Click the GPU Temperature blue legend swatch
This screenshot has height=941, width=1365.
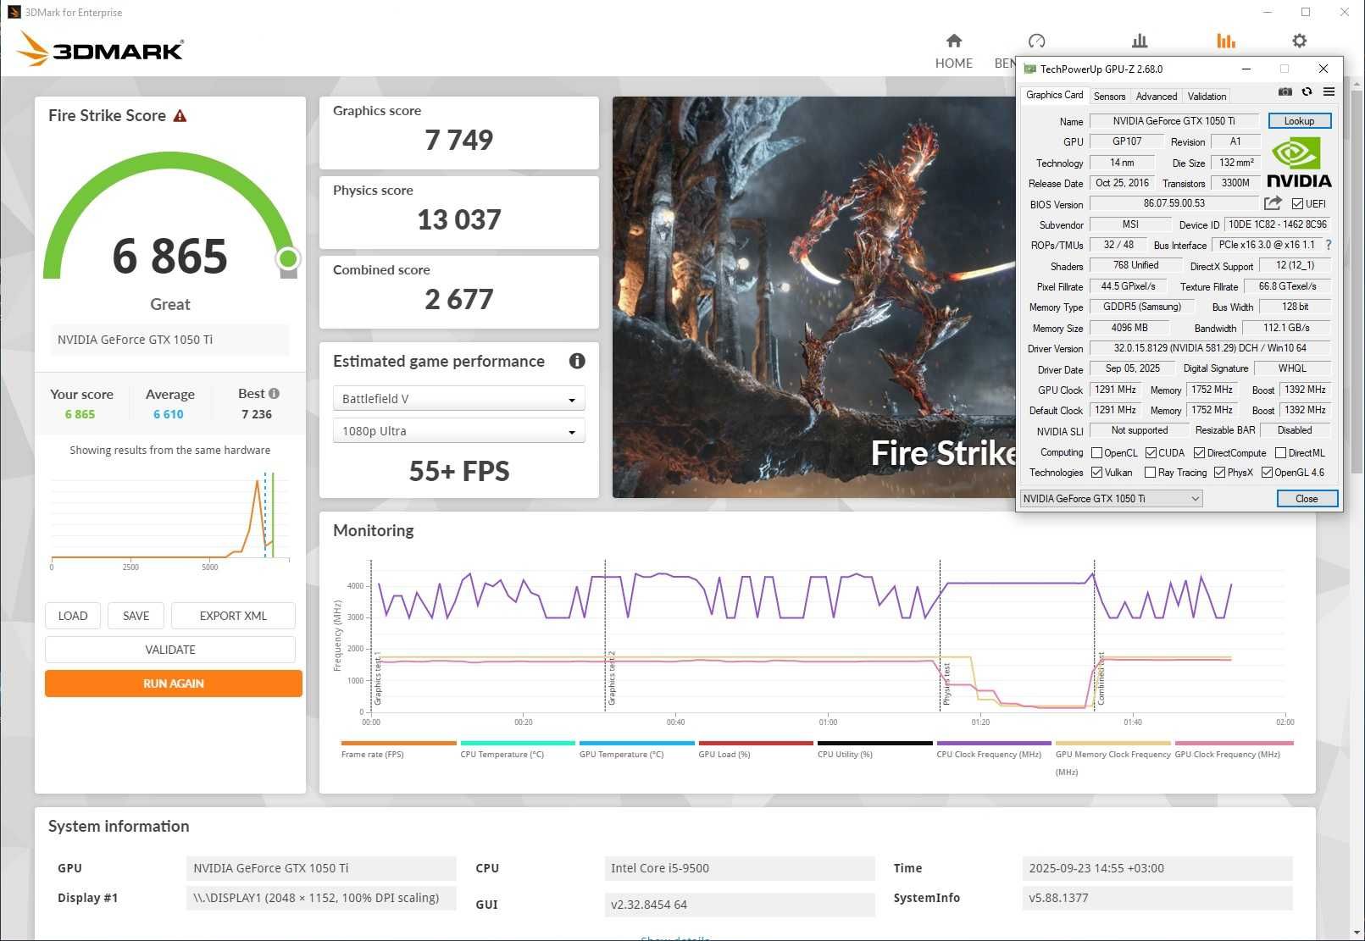636,744
